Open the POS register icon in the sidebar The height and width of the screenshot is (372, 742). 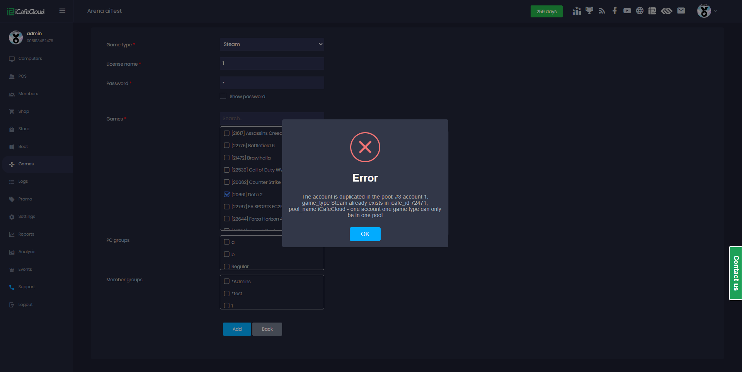coord(12,76)
